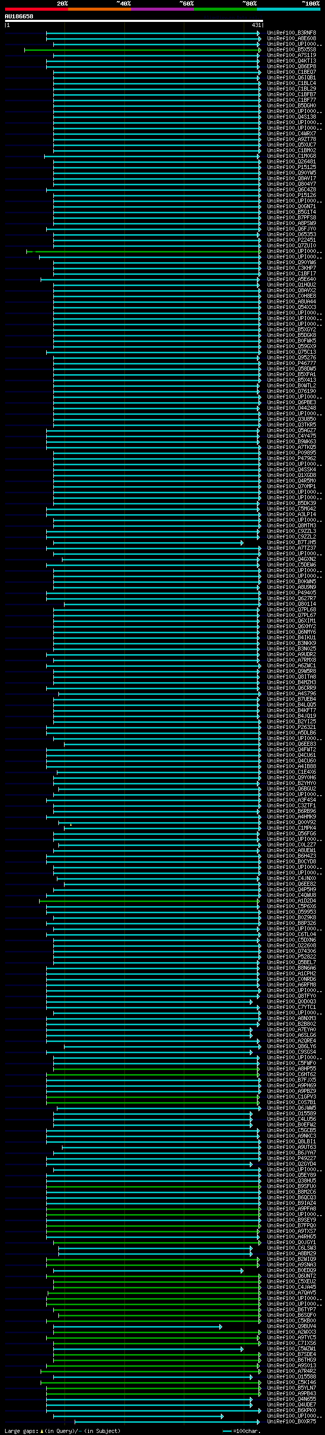Image resolution: width=325 pixels, height=1435 pixels.
Task: Select the label UniRef100_P22451
Action: 291,240
